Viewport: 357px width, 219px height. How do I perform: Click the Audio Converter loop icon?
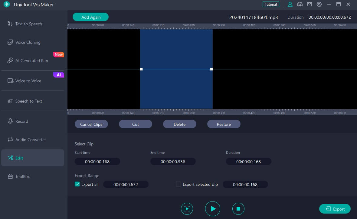coord(10,140)
